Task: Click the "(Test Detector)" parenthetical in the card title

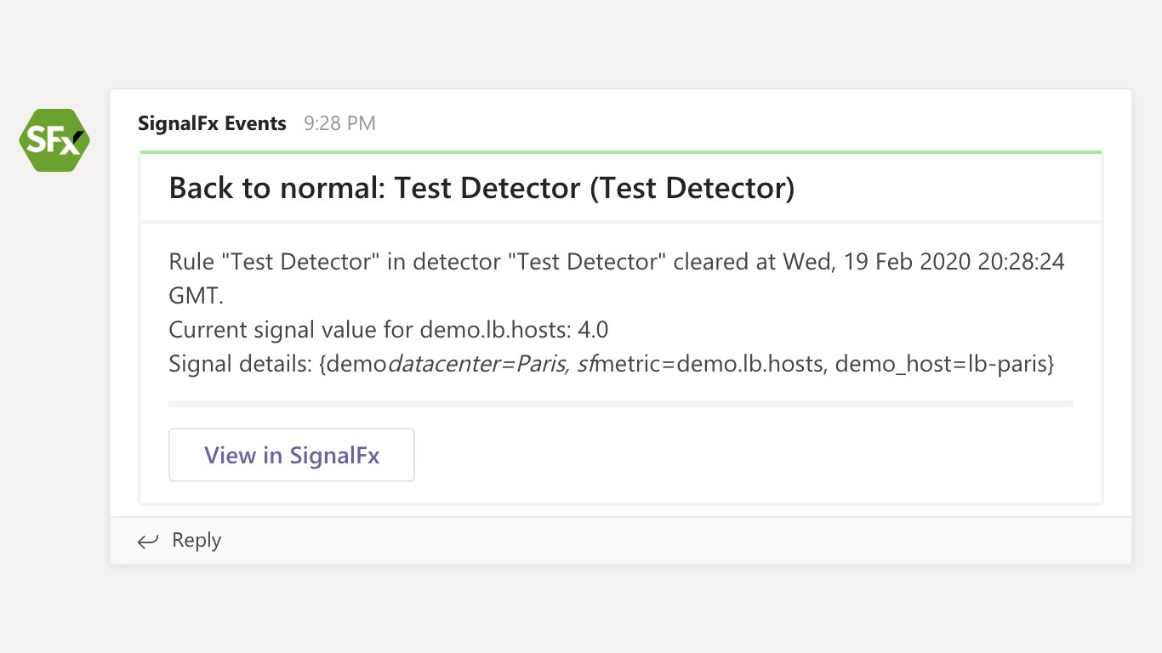Action: click(692, 188)
